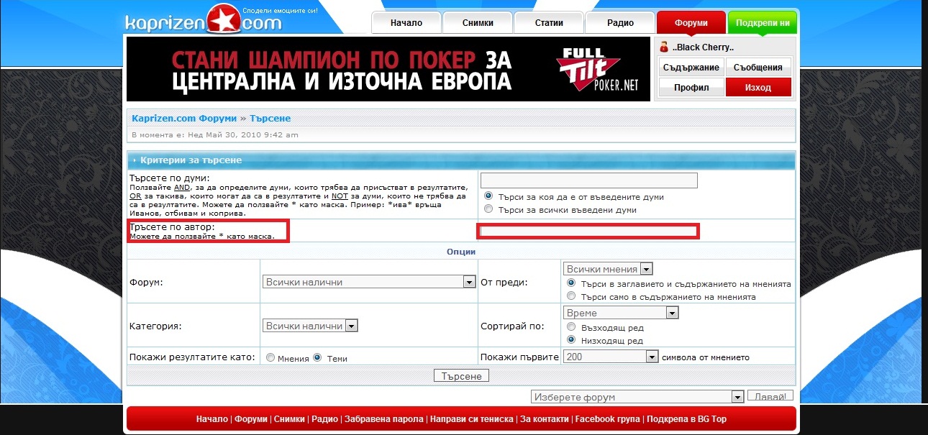Screen dimensions: 928x435
Task: Click the author search text field
Action: 588,231
